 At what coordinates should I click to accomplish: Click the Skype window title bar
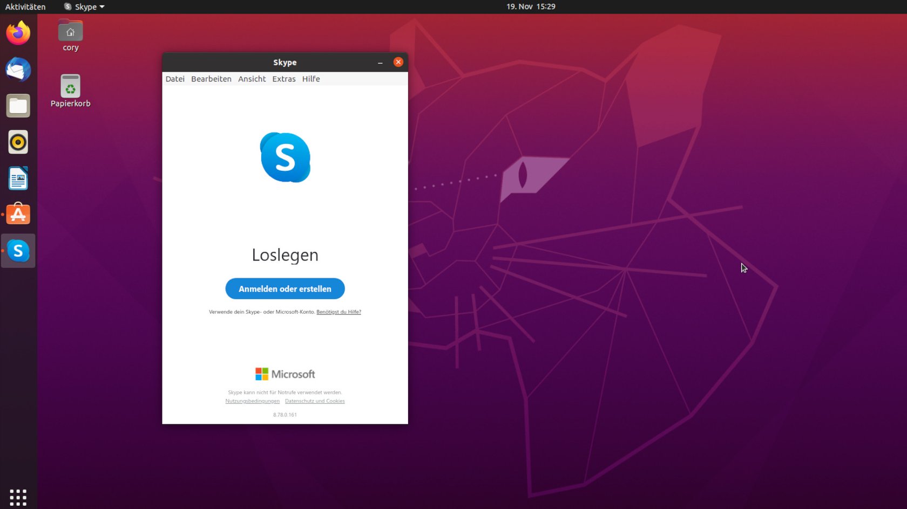click(285, 62)
